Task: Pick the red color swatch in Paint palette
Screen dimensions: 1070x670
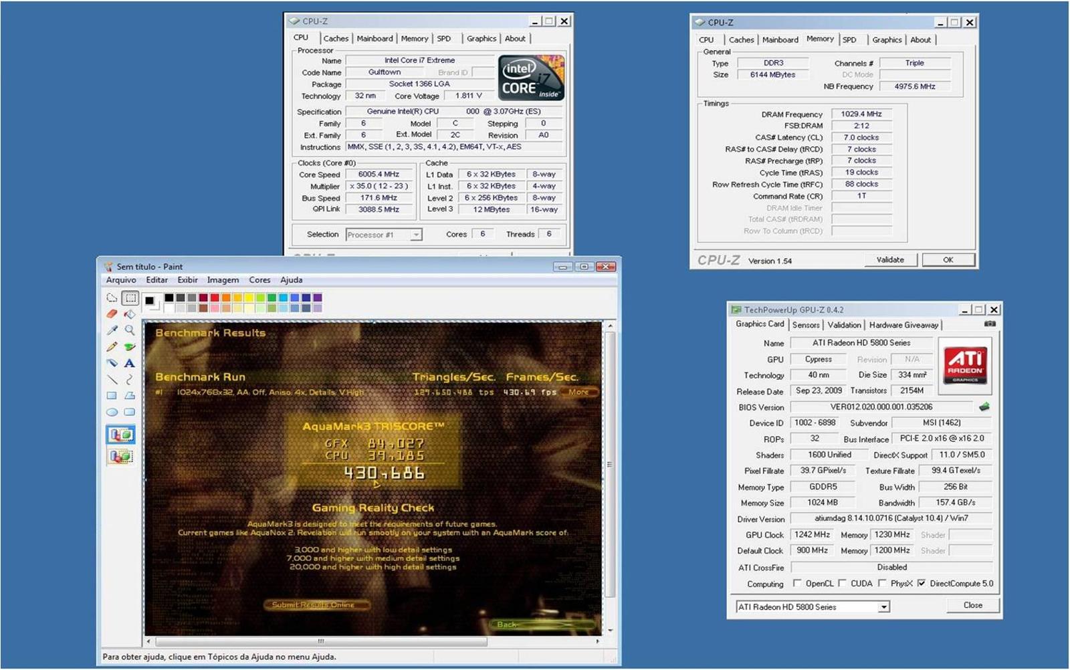Action: (215, 298)
